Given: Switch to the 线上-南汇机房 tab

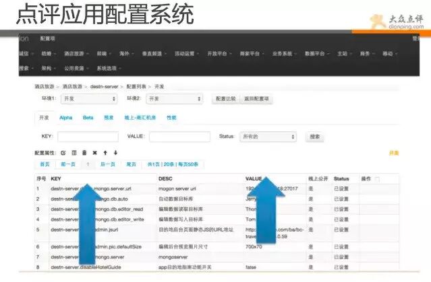Looking at the screenshot, I should [x=140, y=118].
